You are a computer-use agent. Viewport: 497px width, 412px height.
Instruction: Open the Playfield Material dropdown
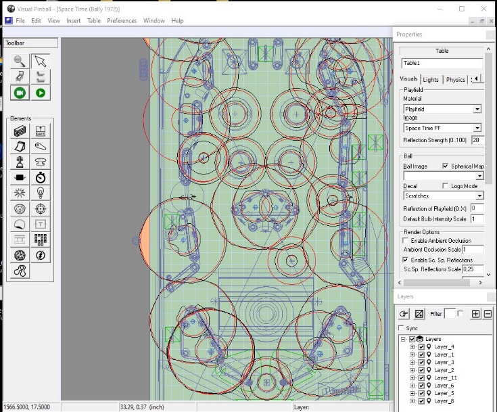click(477, 109)
